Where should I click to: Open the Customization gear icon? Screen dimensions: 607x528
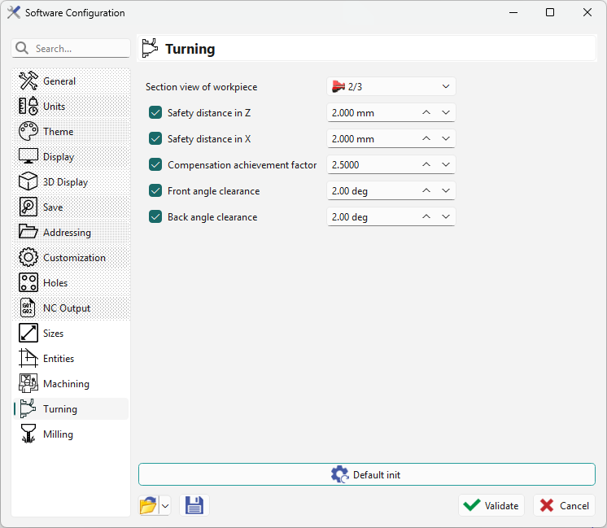click(x=28, y=258)
